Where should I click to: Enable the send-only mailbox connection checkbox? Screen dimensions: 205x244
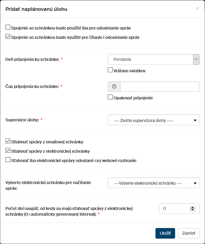tap(8, 27)
